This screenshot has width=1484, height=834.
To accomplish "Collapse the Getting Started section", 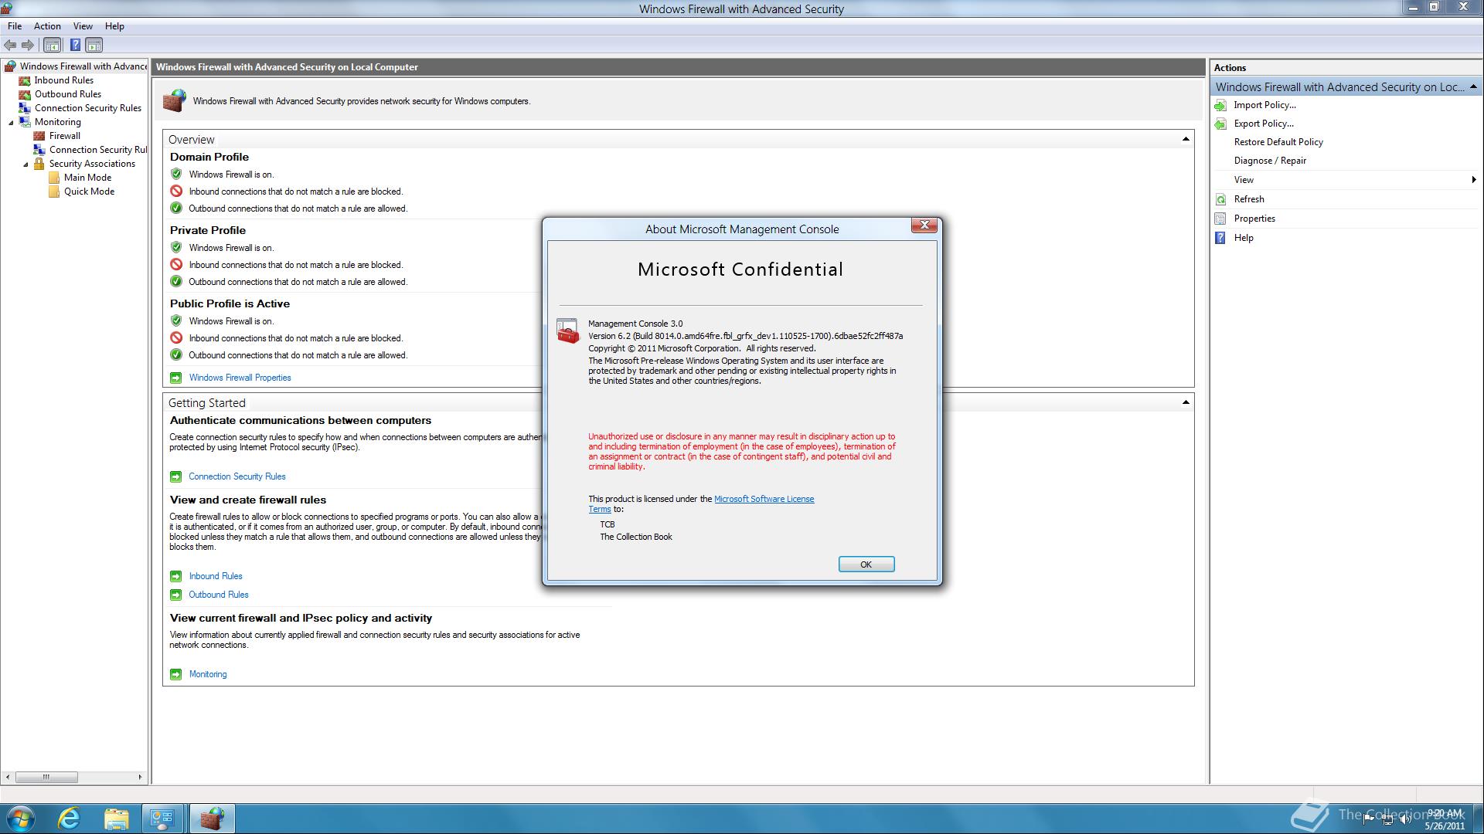I will (x=1186, y=402).
